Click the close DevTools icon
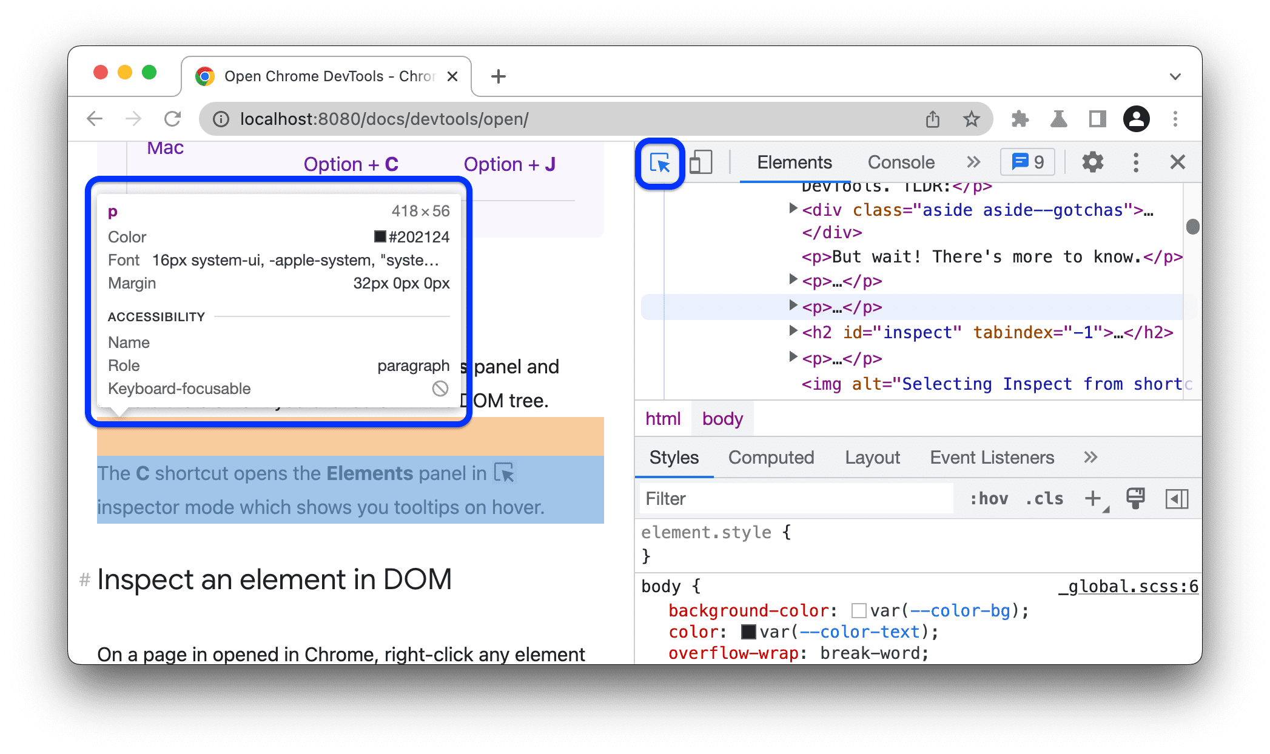The height and width of the screenshot is (754, 1270). pyautogui.click(x=1177, y=162)
